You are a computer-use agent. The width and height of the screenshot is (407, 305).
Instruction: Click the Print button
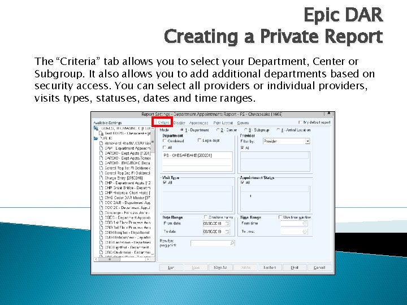[x=295, y=267]
